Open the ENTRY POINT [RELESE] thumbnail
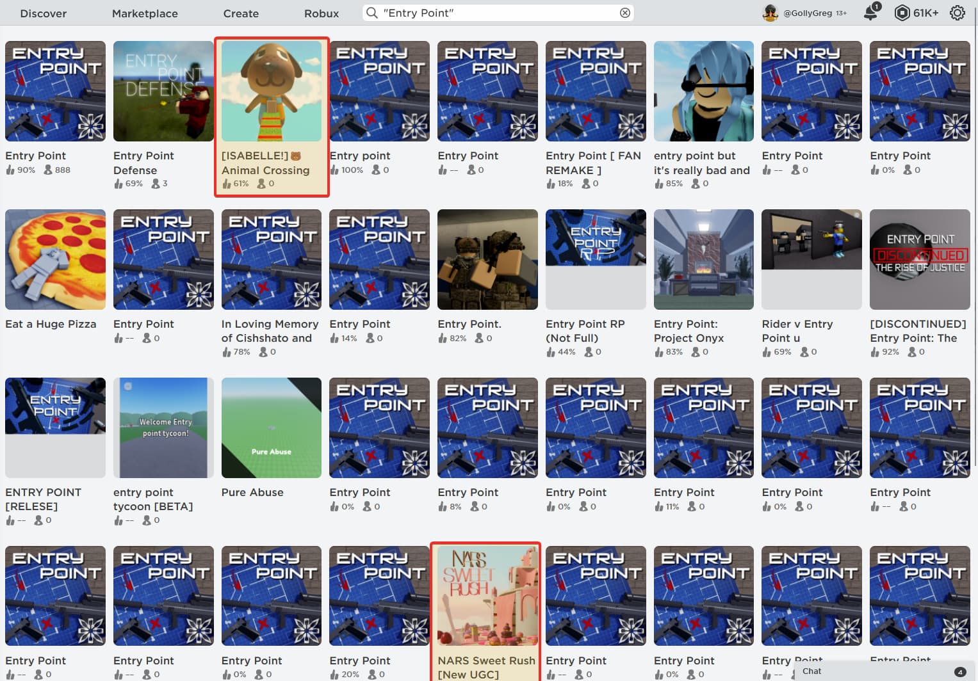 (x=55, y=428)
